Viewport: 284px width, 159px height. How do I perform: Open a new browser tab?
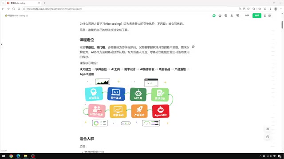(44, 3)
